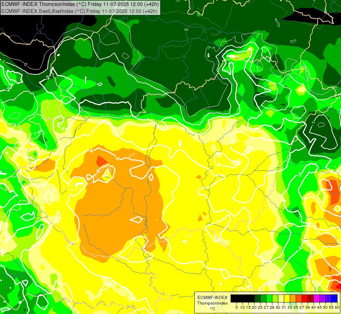
Task: Click the dark red 39-40 legend swatch
Action: pyautogui.click(x=311, y=298)
